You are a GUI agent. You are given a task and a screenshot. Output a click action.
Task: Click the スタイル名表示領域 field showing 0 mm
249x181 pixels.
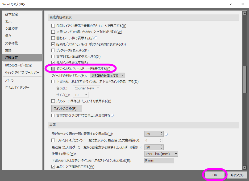[x=159, y=160]
